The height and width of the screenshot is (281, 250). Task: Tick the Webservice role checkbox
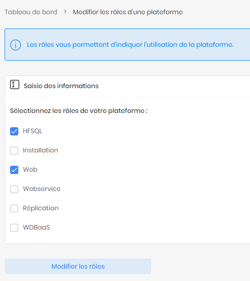(x=14, y=189)
